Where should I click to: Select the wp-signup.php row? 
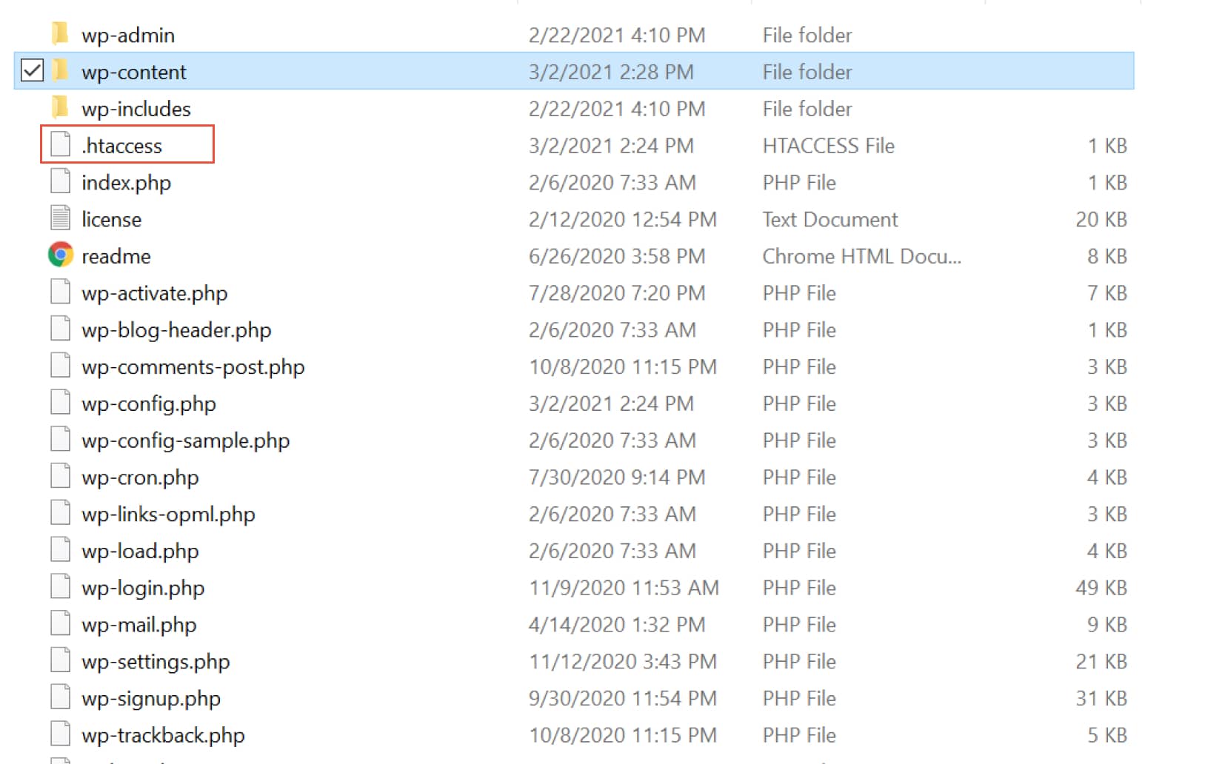coord(150,697)
